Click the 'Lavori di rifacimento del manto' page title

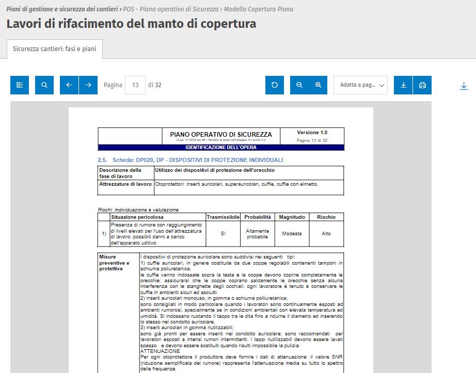pos(131,24)
